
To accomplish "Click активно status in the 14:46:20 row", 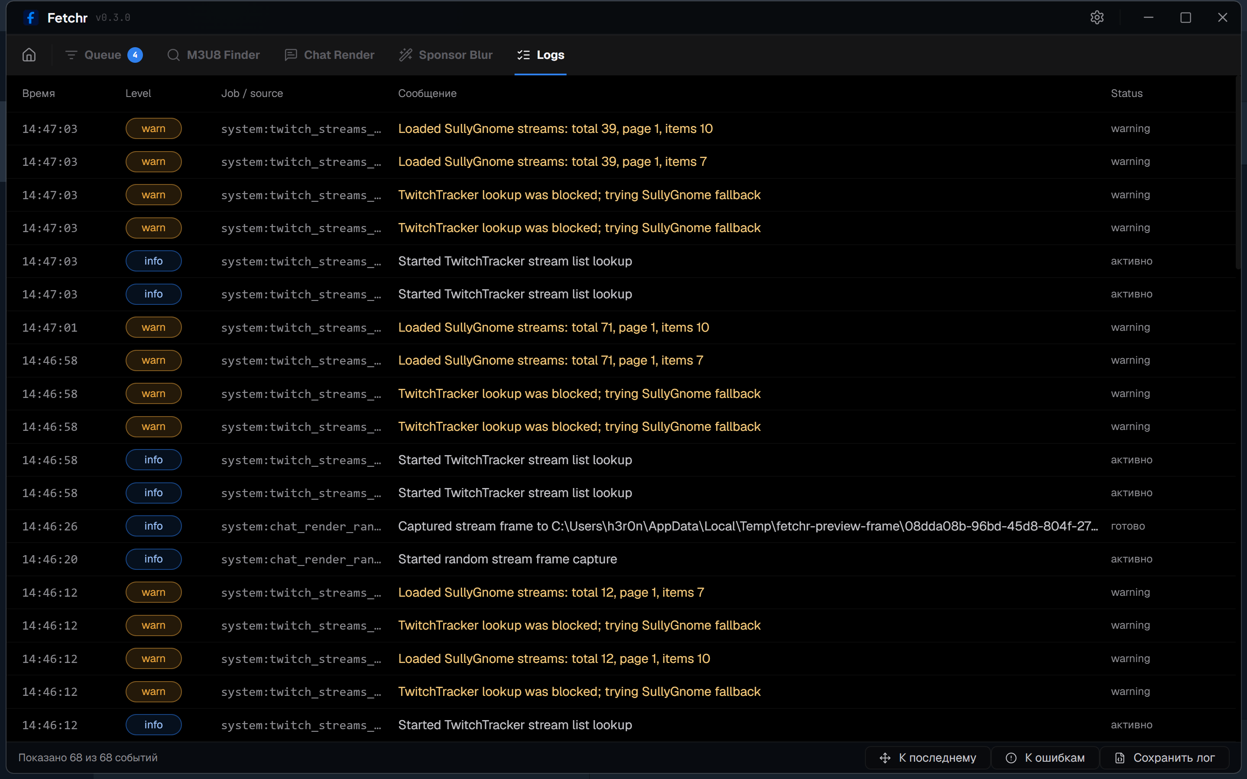I will pyautogui.click(x=1132, y=559).
